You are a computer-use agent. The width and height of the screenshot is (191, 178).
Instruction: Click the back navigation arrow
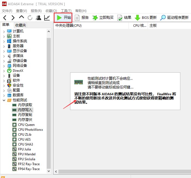[5, 18]
